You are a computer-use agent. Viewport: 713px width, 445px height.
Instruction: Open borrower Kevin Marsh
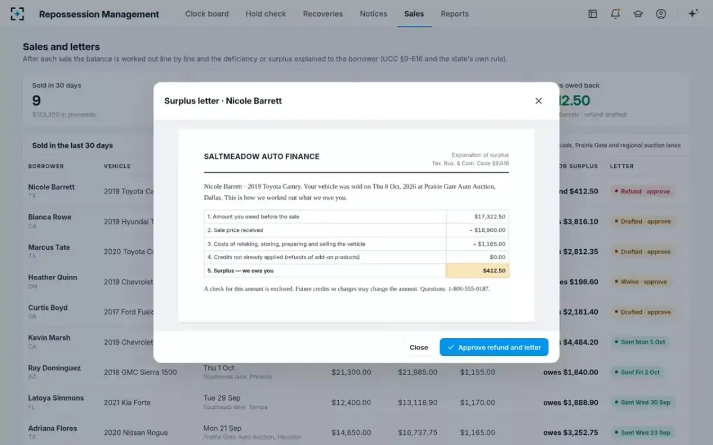pyautogui.click(x=49, y=338)
